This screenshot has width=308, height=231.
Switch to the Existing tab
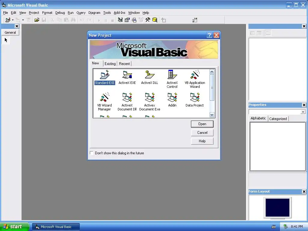pyautogui.click(x=110, y=64)
